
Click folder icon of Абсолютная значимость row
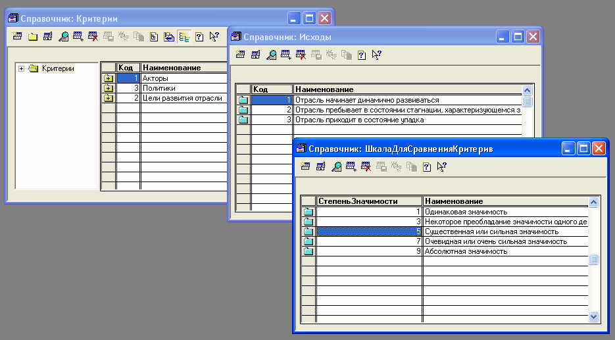click(x=308, y=251)
